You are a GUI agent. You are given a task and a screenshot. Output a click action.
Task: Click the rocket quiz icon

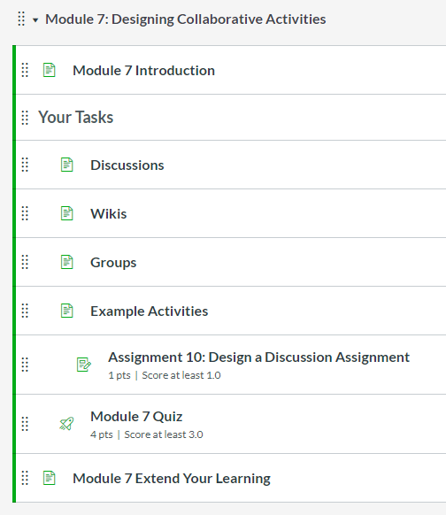click(66, 424)
